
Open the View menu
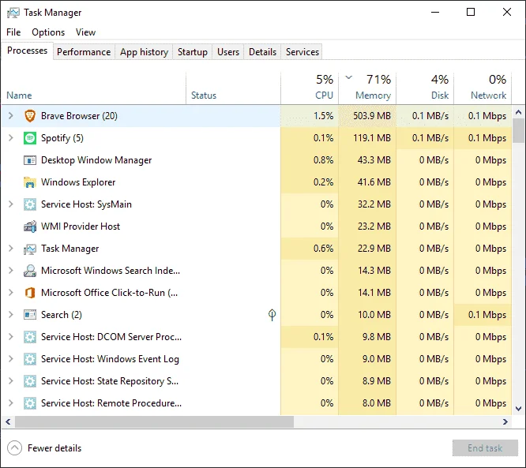85,32
